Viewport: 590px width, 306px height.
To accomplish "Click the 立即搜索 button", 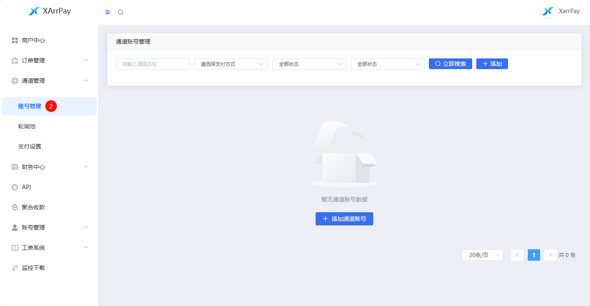I will 450,64.
